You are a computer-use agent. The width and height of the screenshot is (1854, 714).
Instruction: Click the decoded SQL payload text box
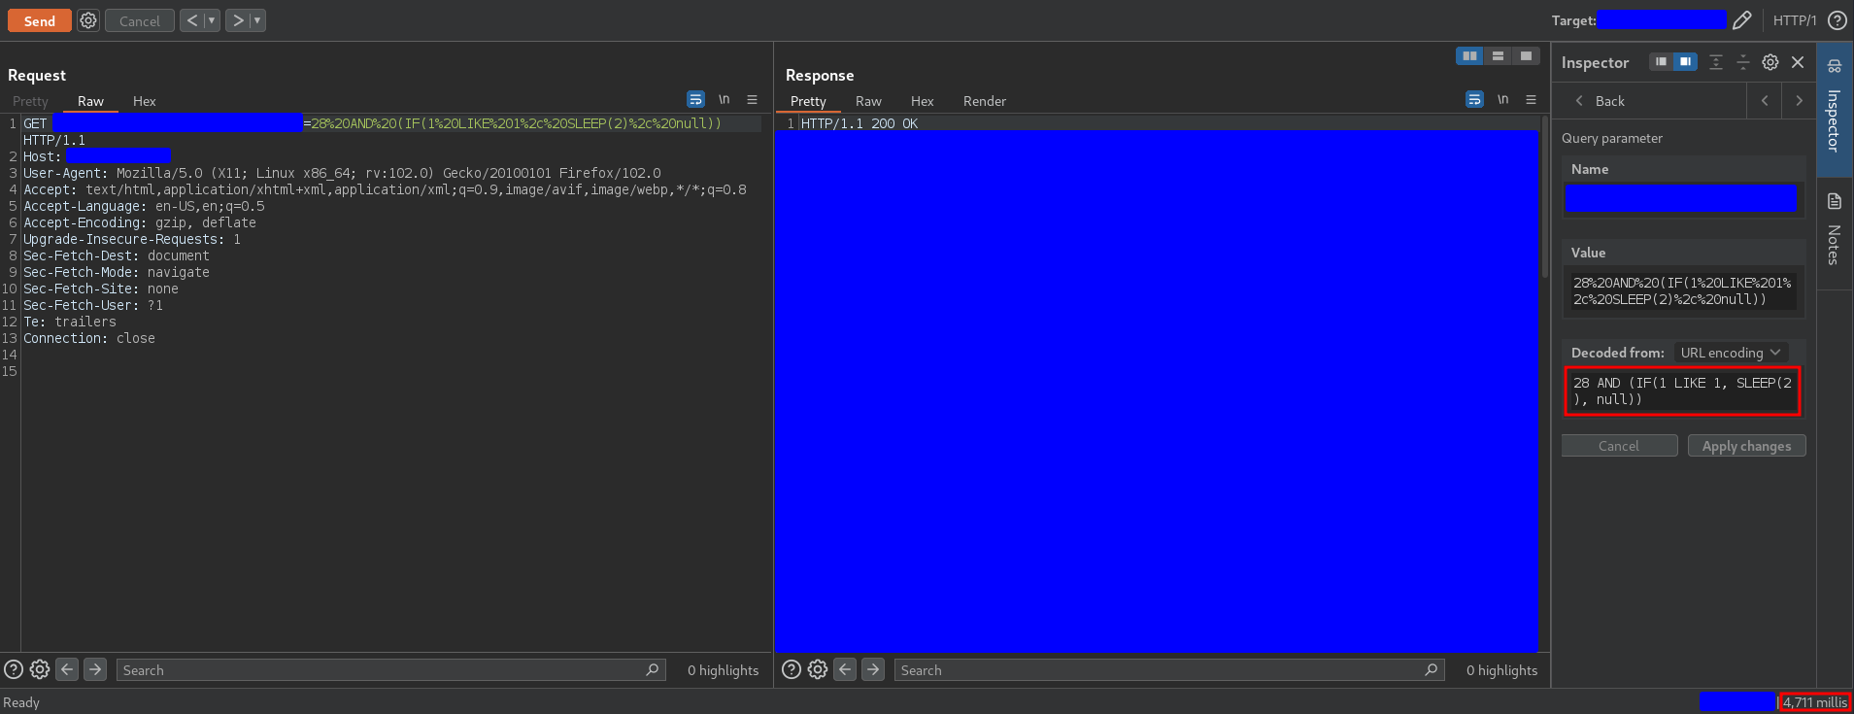click(1682, 391)
